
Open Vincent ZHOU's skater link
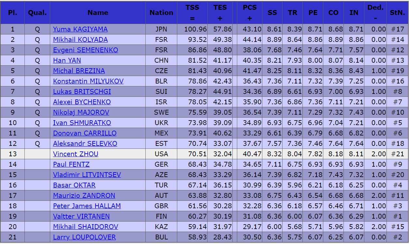click(76, 154)
